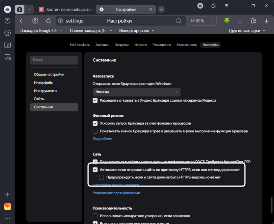Click the settings search field labeled Поиск
Viewport: 274px width, 224px height.
(x=54, y=60)
